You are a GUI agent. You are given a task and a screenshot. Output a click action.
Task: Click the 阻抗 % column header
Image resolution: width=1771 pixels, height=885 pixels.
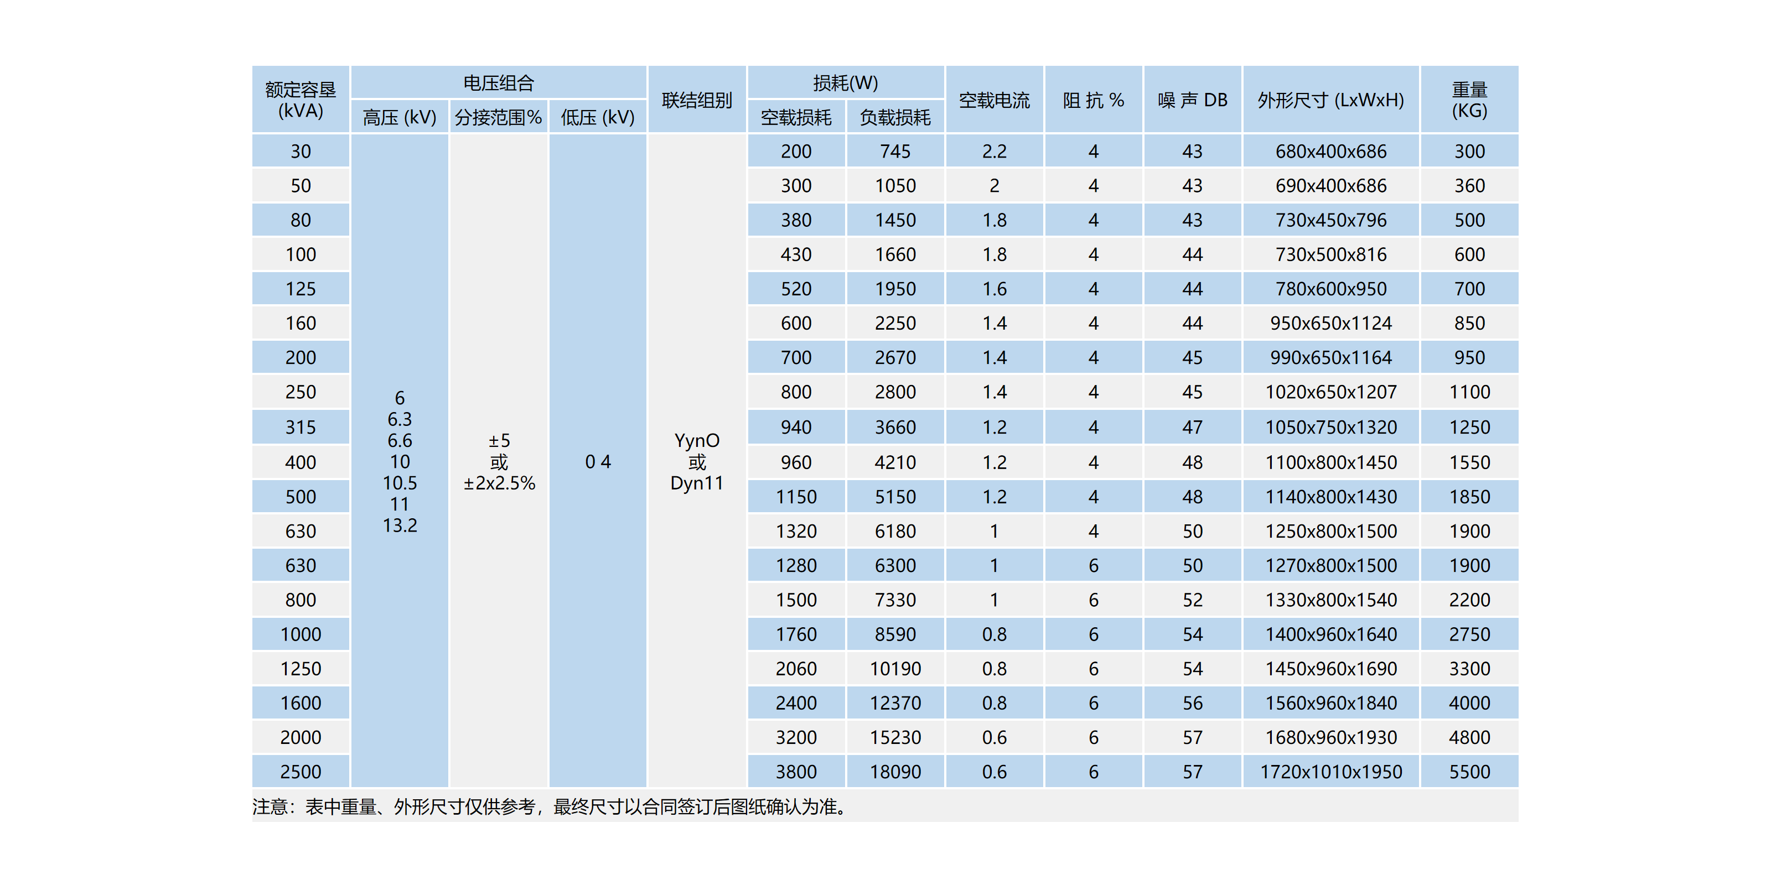[1093, 100]
